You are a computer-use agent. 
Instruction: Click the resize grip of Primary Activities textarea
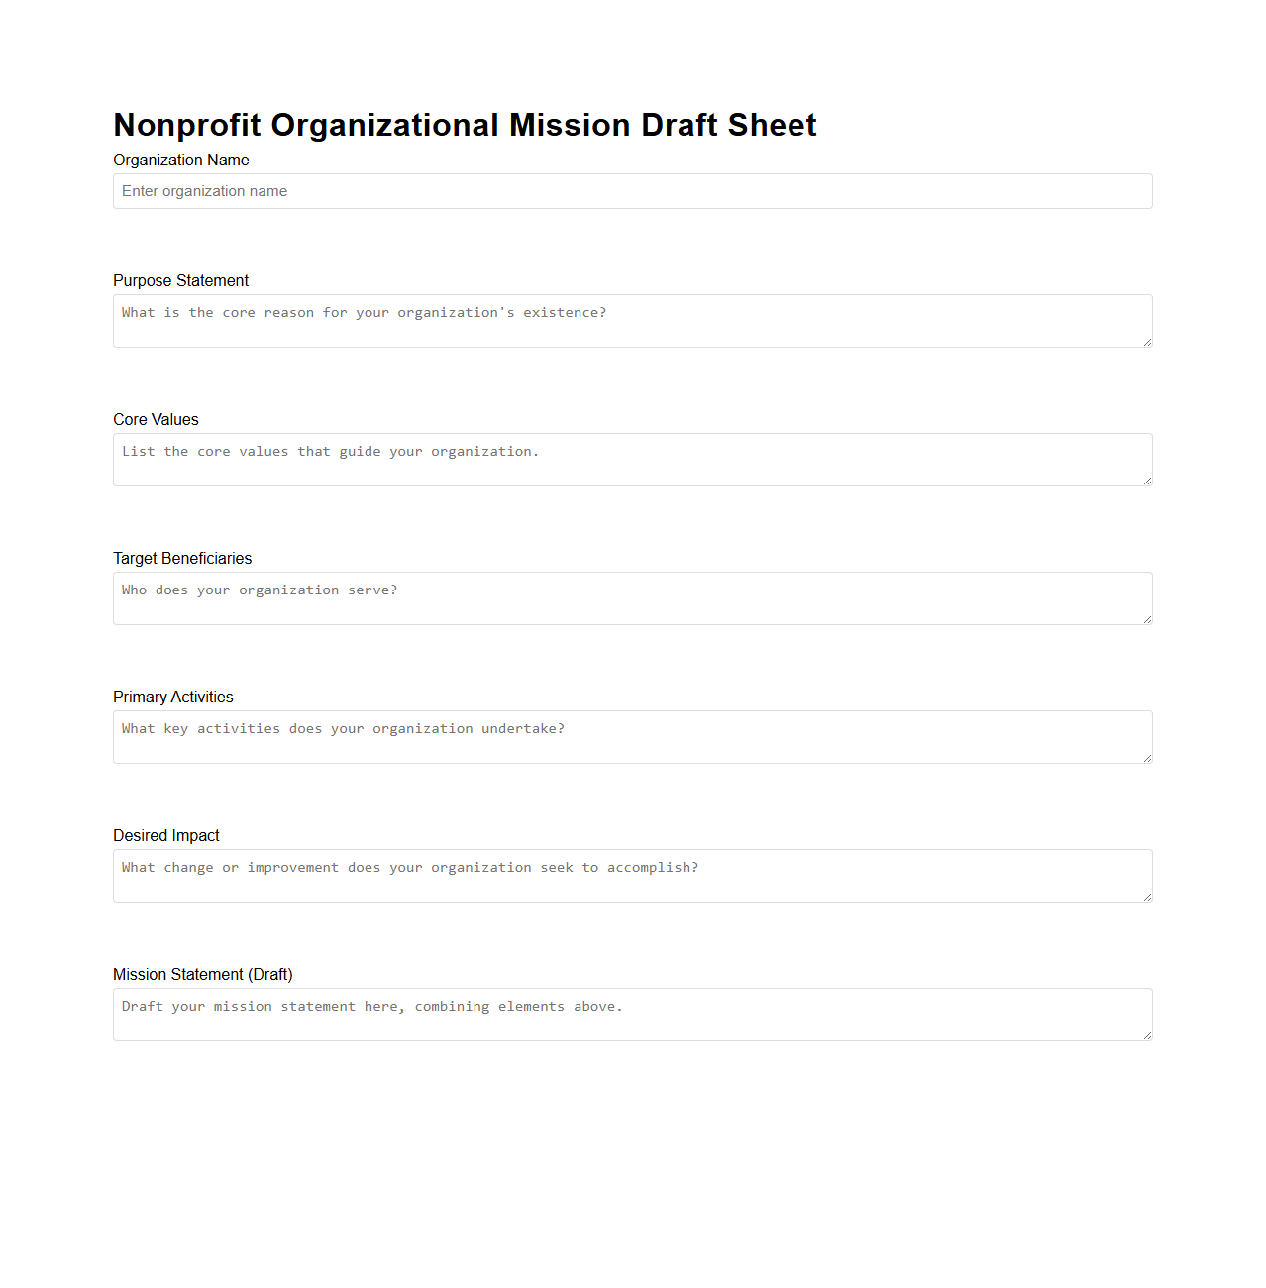click(x=1147, y=760)
